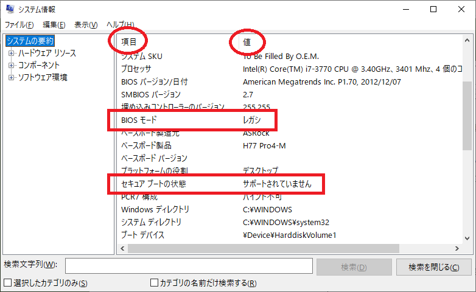This screenshot has width=476, height=292.
Task: Expand the コンポーネント tree node
Action: pos(11,66)
